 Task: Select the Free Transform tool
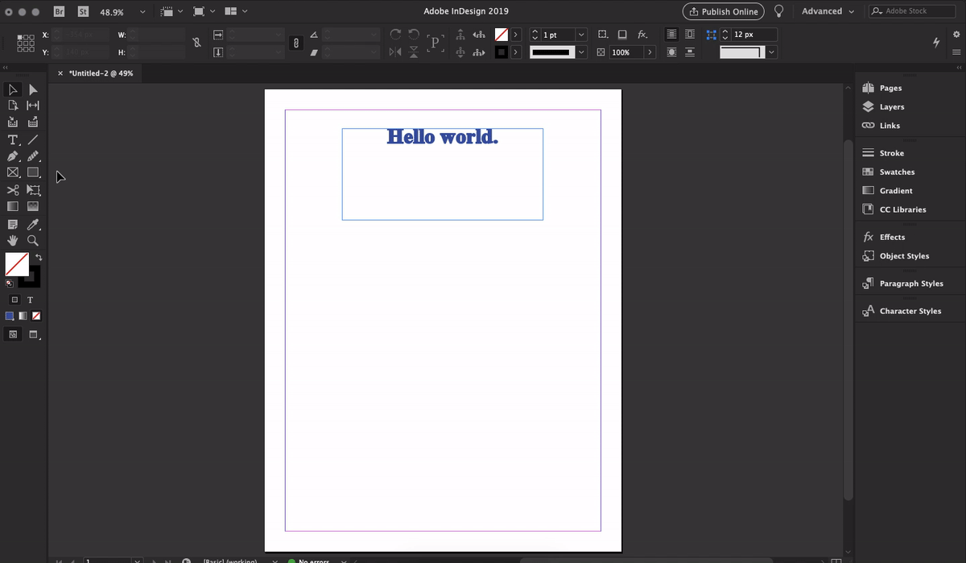pyautogui.click(x=33, y=190)
